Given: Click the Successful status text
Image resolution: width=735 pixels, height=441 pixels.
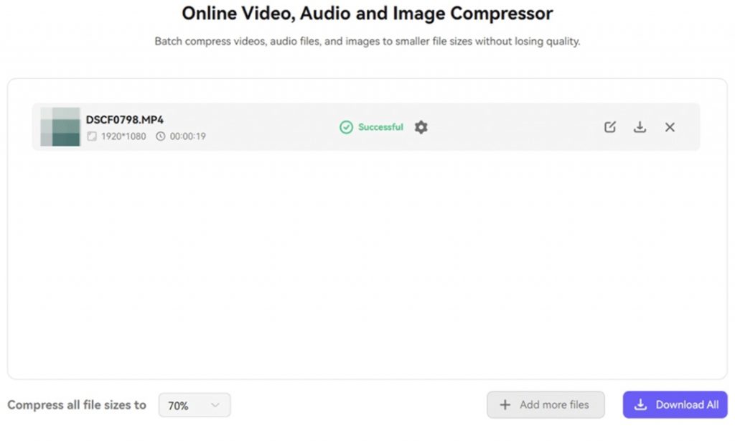Looking at the screenshot, I should click(x=380, y=127).
